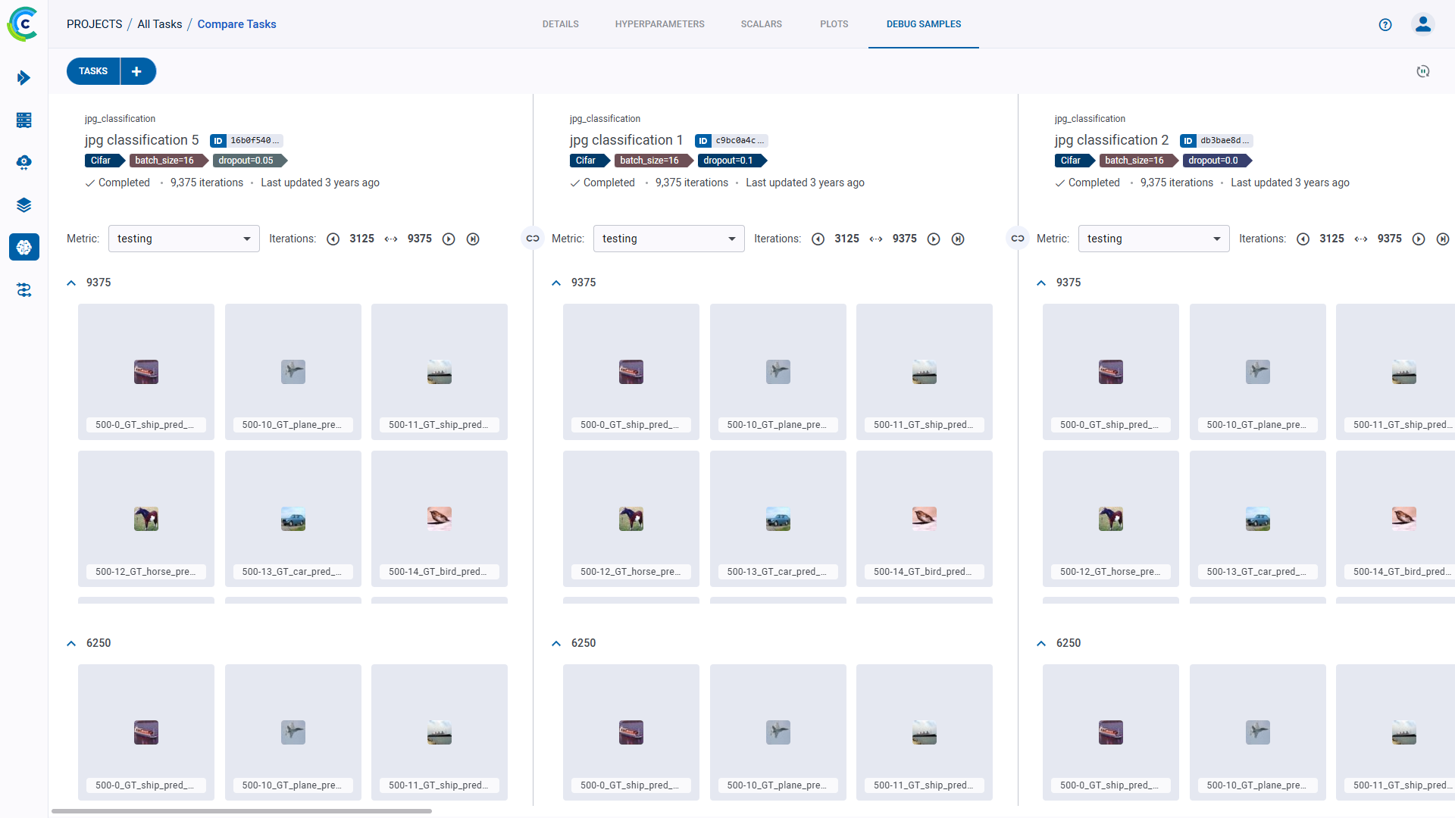
Task: Advance iteration forward arrow jpg classification 5
Action: point(448,239)
